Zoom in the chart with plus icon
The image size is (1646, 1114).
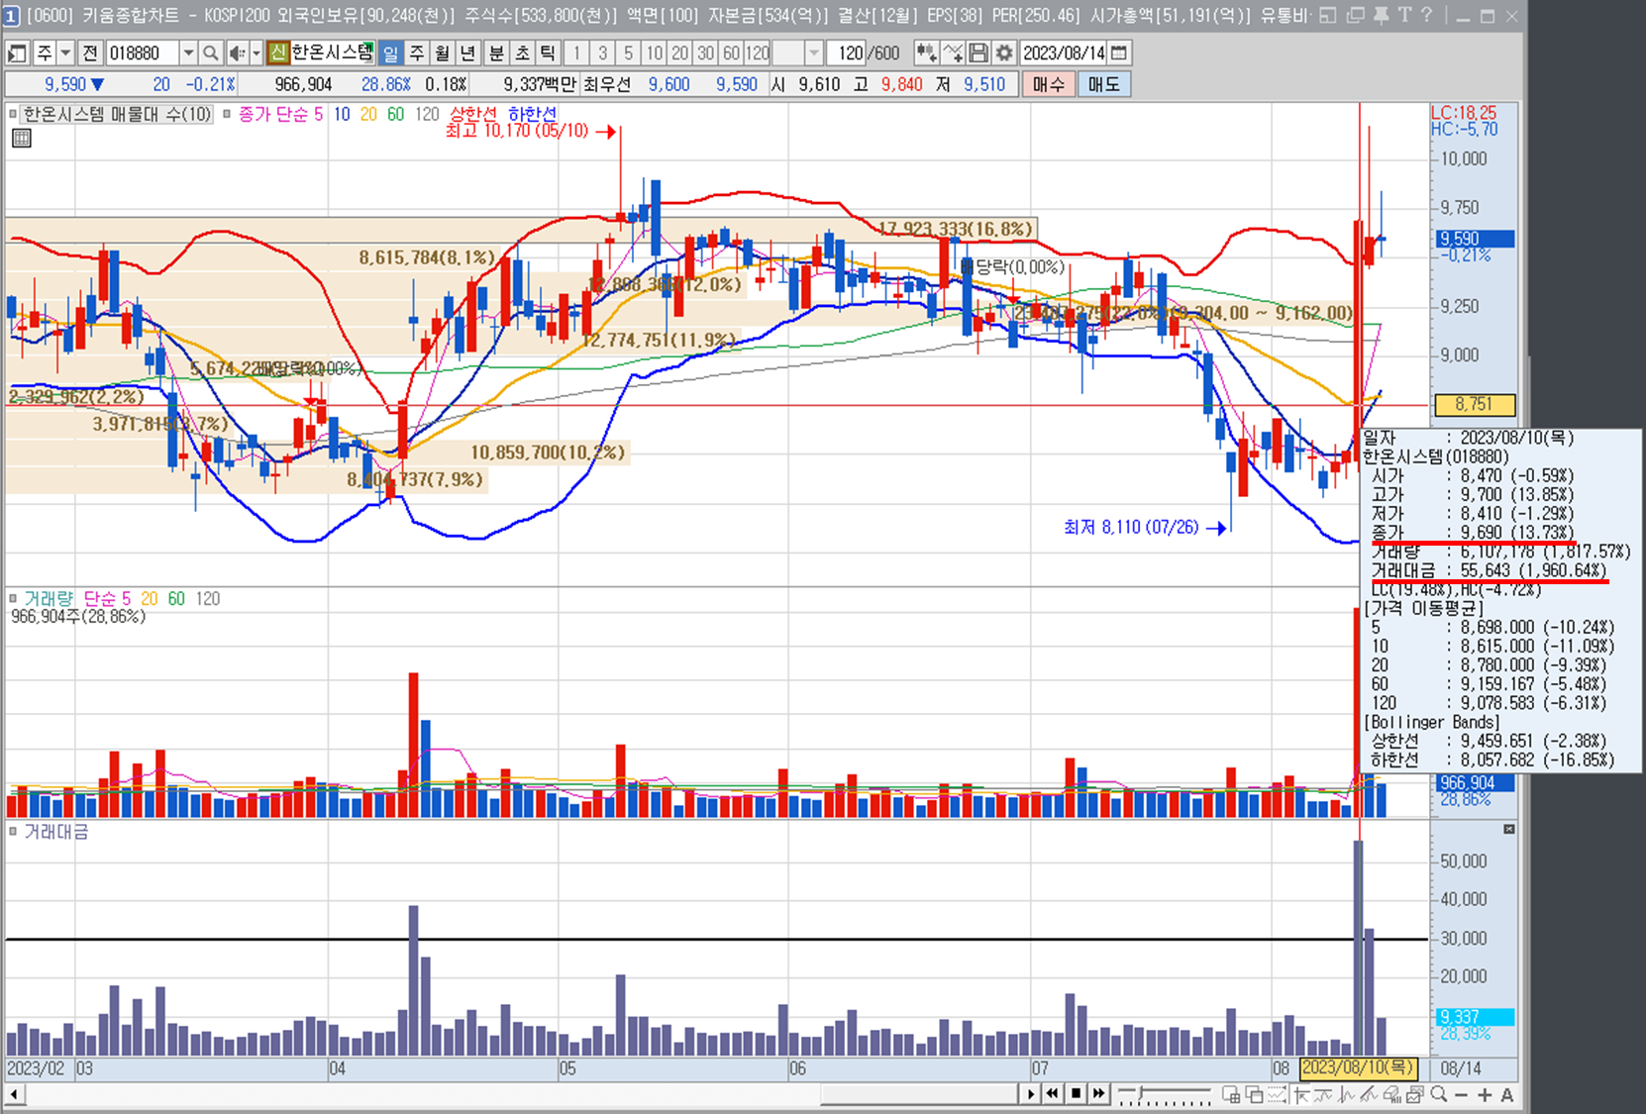click(x=1485, y=1094)
